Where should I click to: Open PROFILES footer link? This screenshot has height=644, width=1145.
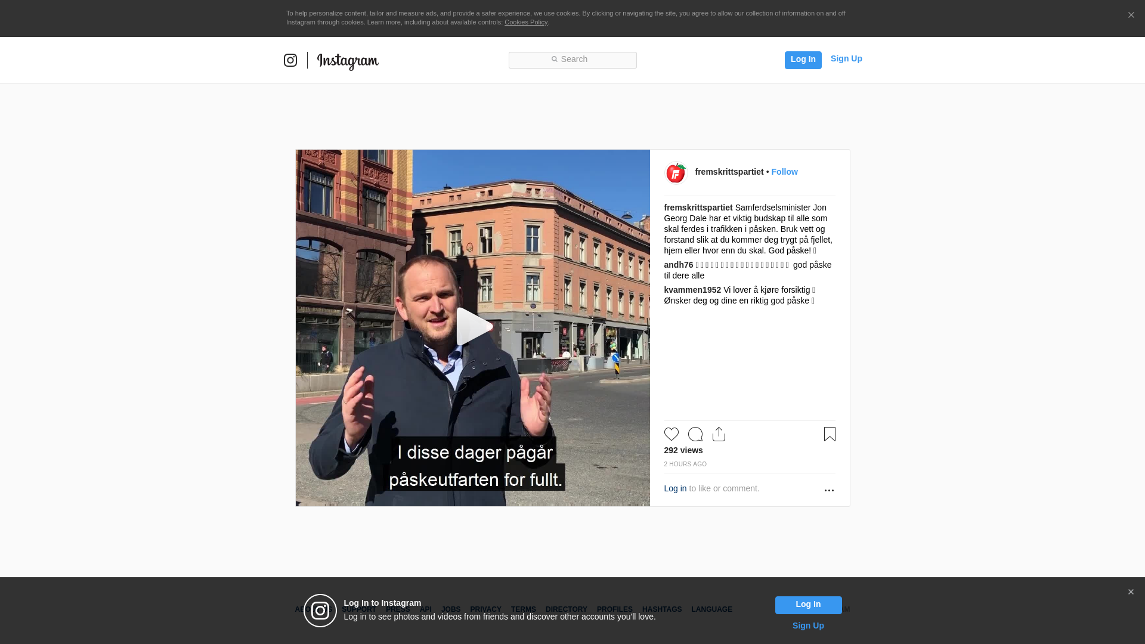click(614, 609)
